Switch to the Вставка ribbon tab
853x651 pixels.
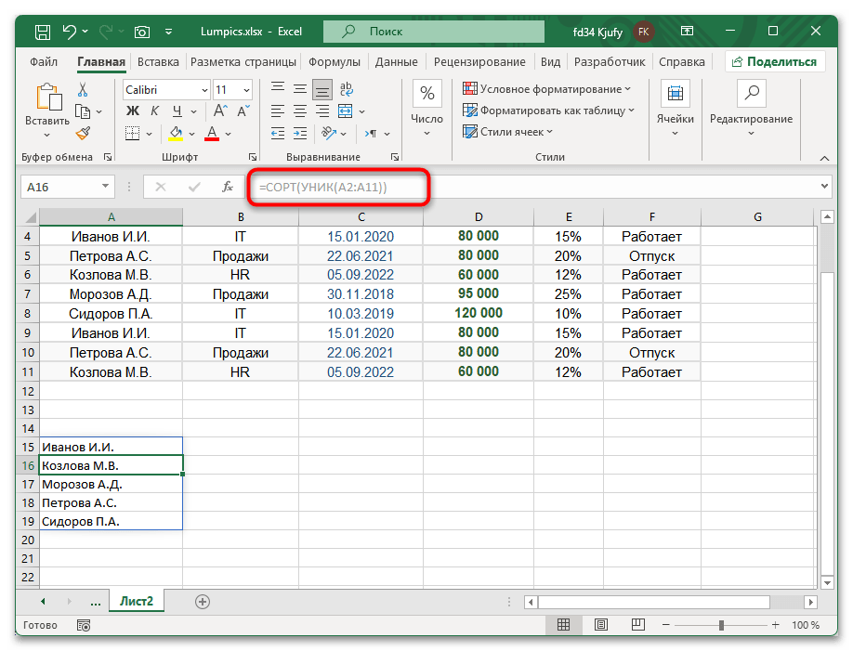coord(157,61)
